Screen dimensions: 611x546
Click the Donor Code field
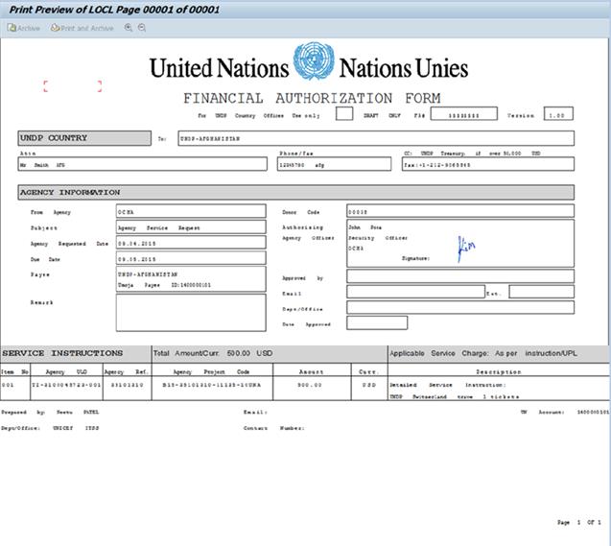tap(459, 211)
